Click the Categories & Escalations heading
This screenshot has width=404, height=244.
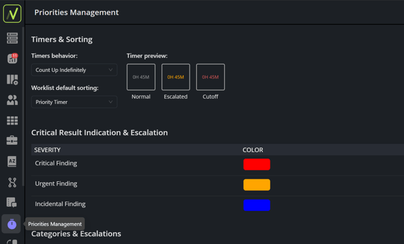76,234
